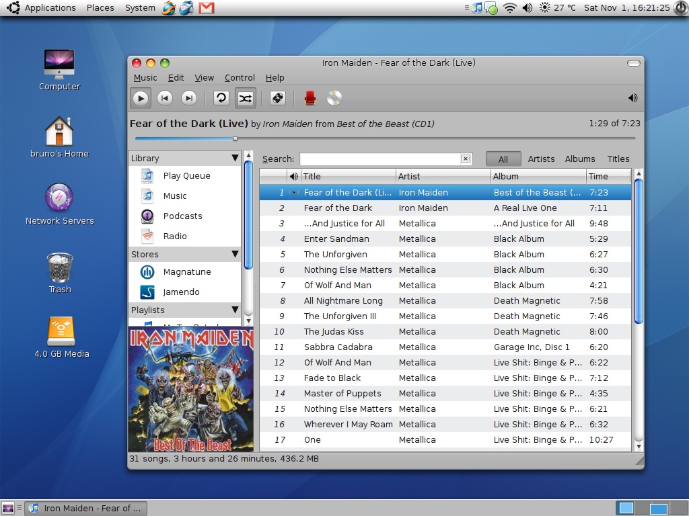Click the Best of the Beast album cover

tap(190, 389)
